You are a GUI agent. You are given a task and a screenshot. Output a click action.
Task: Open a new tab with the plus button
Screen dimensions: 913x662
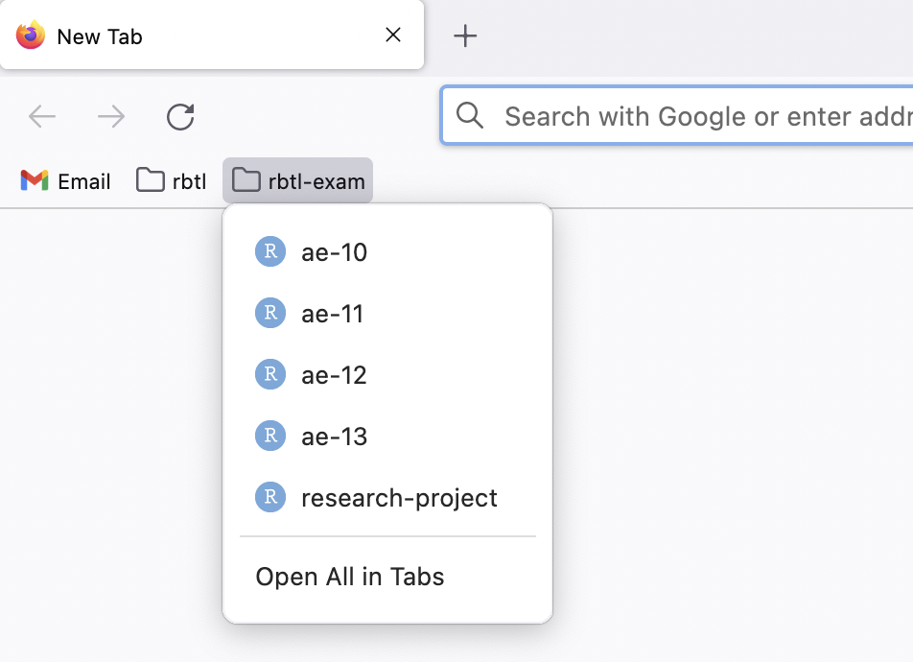465,35
